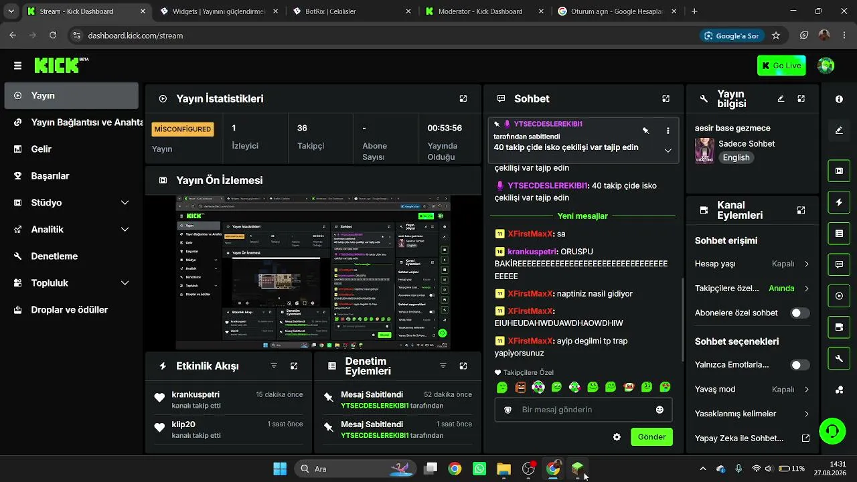Select Yayın in the left sidebar
The image size is (857, 482).
pyautogui.click(x=72, y=96)
